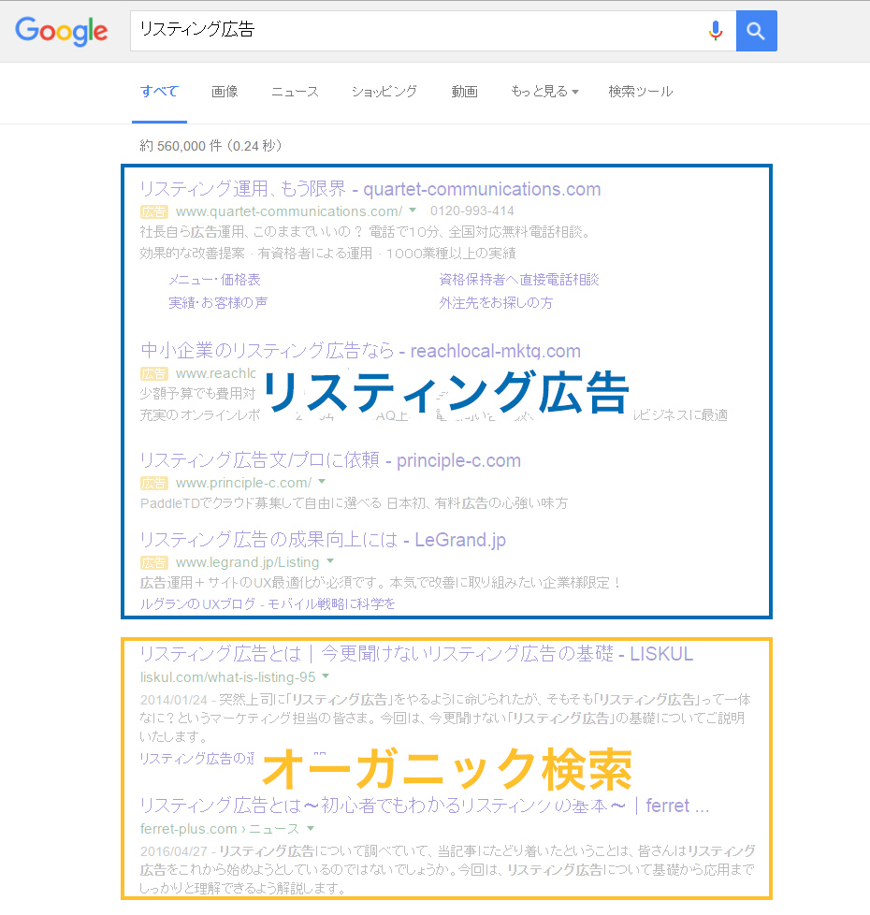Click the search box containing リスティング広告
Screen dimensions: 870x915
pos(432,31)
